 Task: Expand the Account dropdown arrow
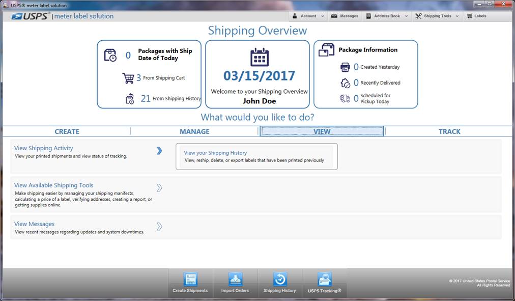tap(323, 16)
